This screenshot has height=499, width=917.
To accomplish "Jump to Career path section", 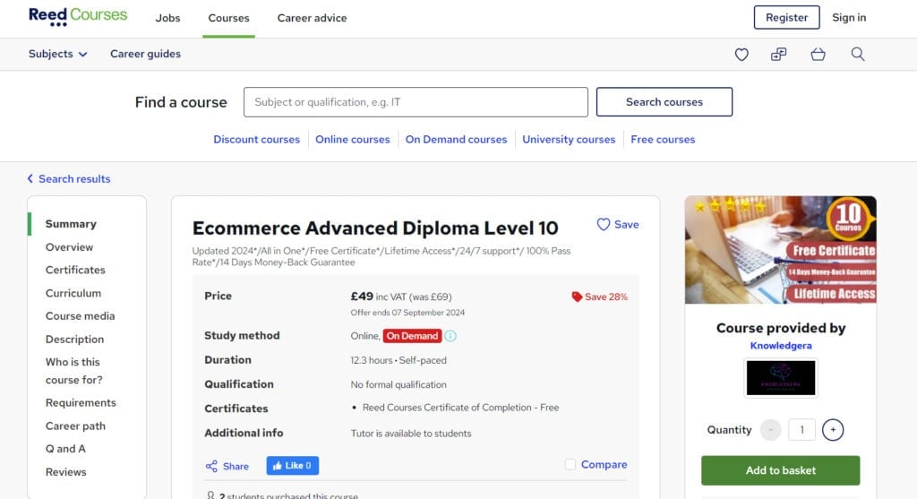I will pos(75,426).
